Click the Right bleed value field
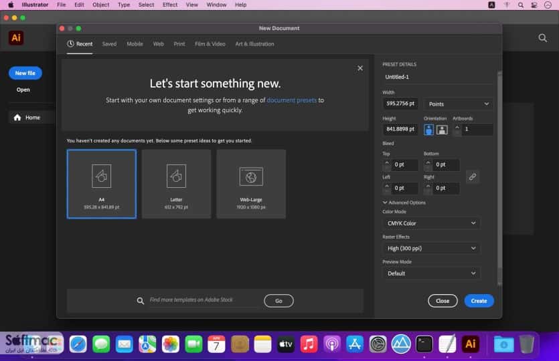 coord(447,188)
